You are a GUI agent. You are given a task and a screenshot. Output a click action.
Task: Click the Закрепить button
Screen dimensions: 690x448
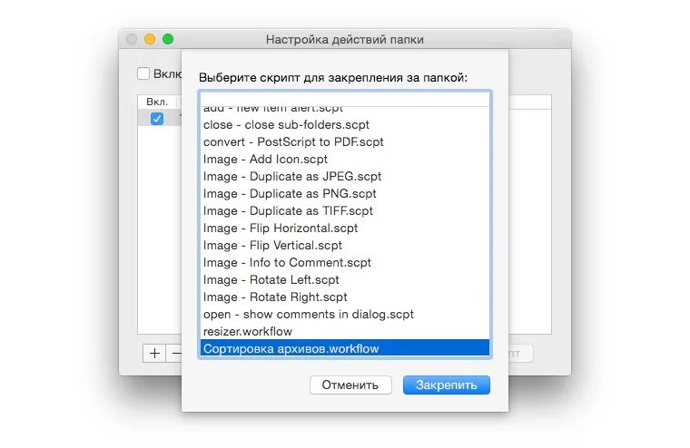(446, 385)
